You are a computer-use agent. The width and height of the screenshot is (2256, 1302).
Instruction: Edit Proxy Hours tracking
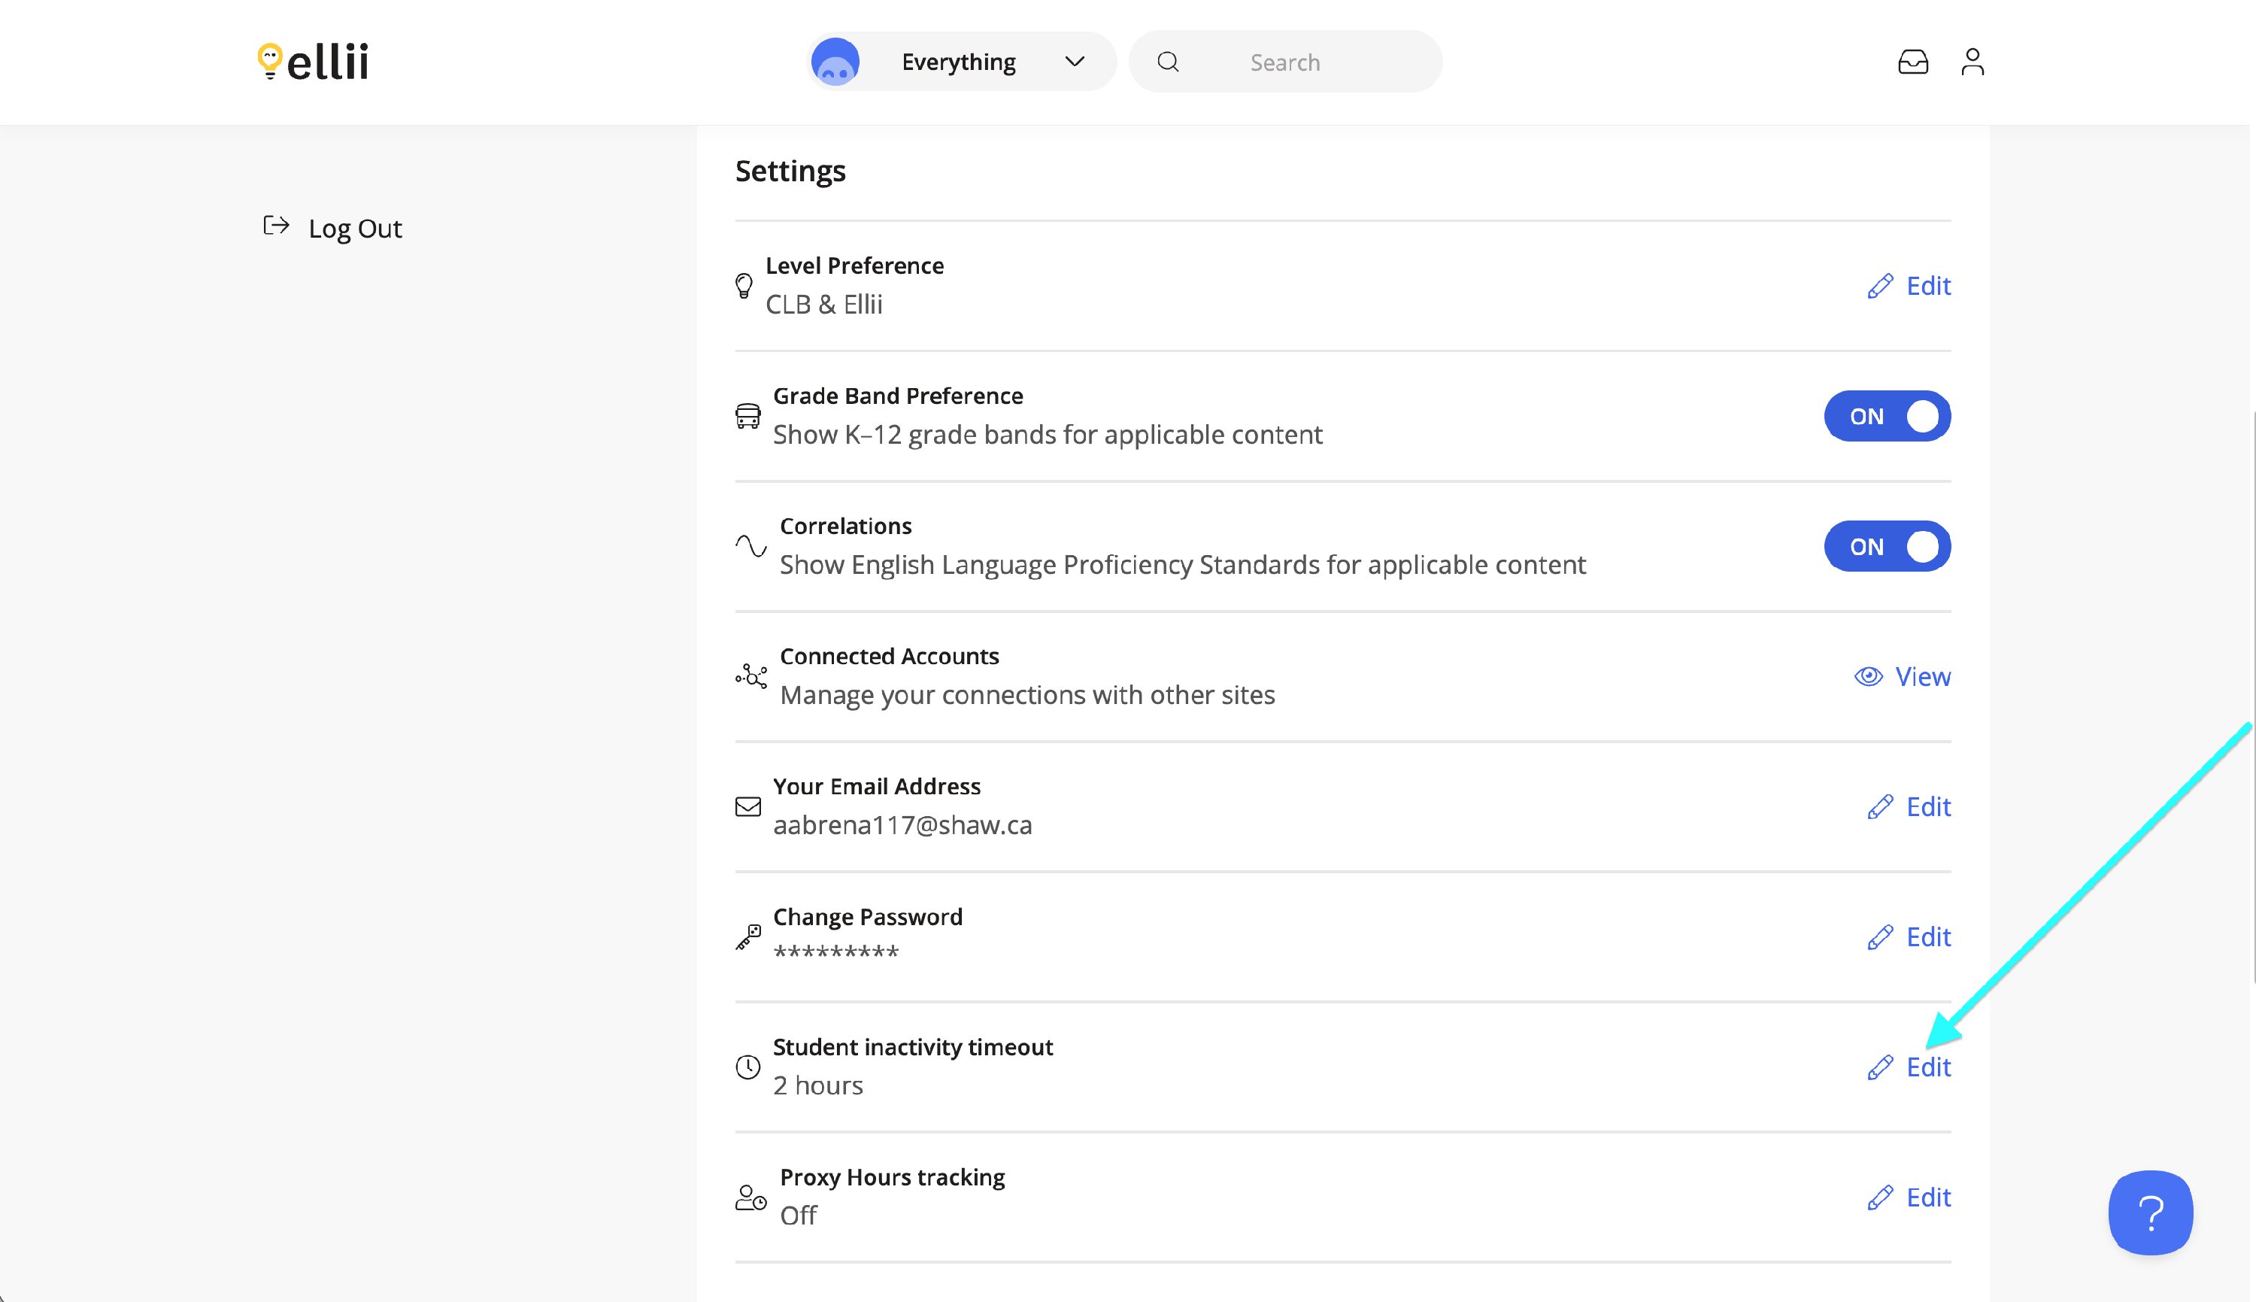pyautogui.click(x=1927, y=1197)
